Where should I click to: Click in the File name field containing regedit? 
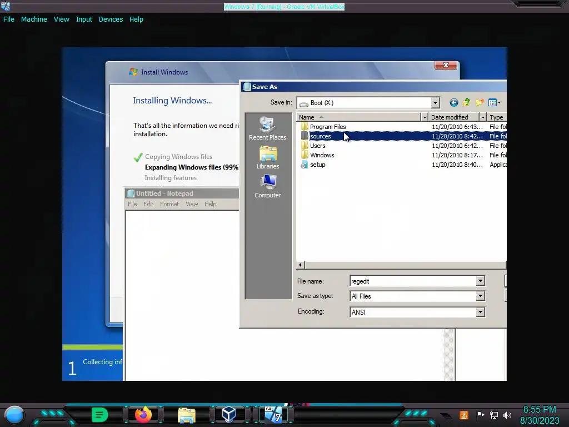coord(413,281)
